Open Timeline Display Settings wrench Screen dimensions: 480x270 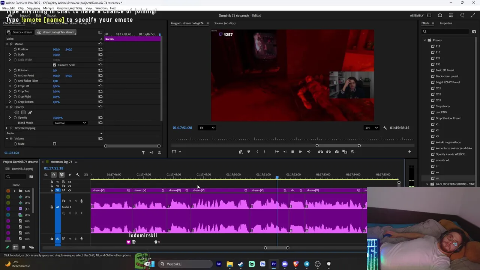tap(78, 175)
